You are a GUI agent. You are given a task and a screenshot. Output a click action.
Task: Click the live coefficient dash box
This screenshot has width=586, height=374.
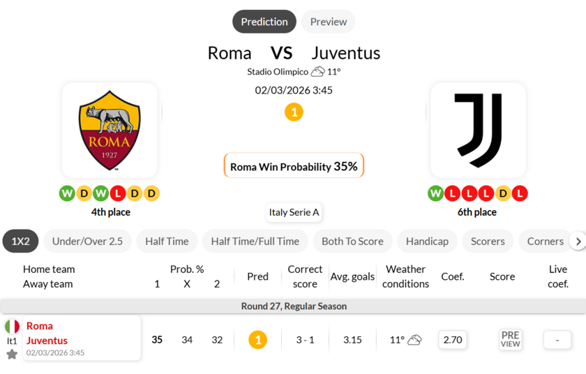(x=557, y=340)
